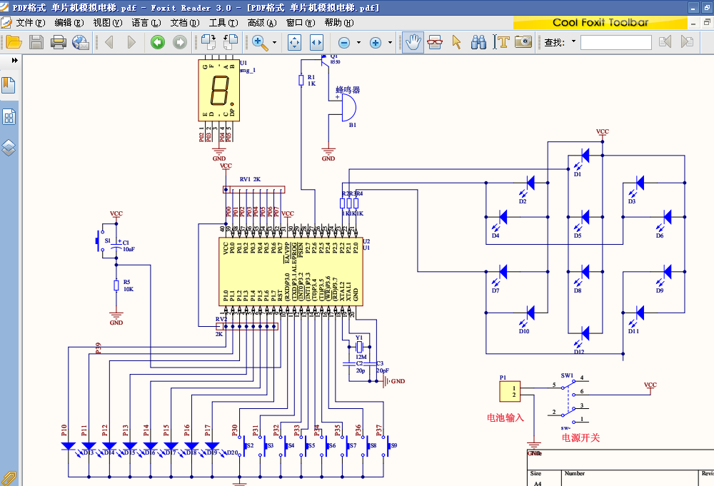Fit the page width to the window
This screenshot has height=486, width=714.
pyautogui.click(x=316, y=42)
